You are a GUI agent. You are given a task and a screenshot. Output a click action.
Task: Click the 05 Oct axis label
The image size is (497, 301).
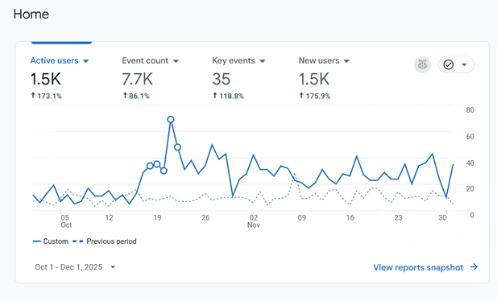(x=65, y=221)
